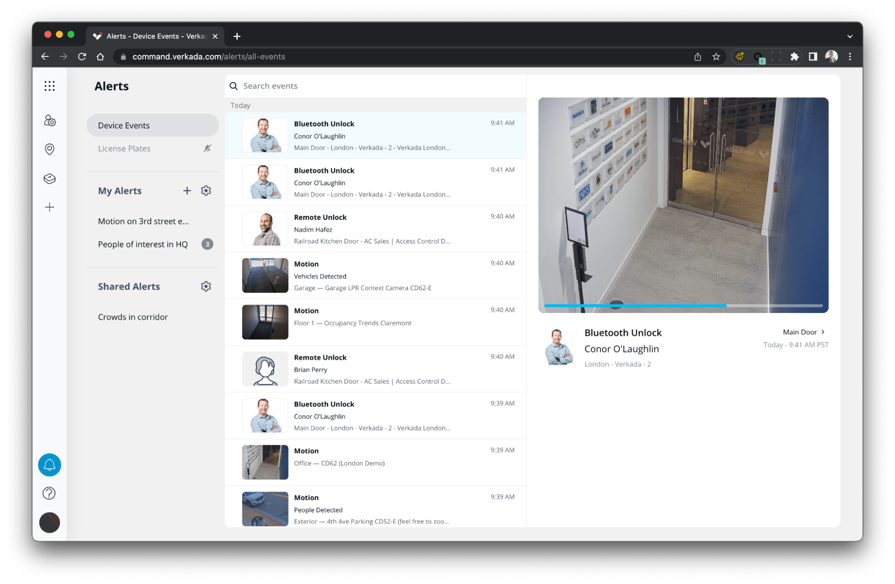Click the add new workspace plus icon
895x584 pixels.
click(49, 207)
